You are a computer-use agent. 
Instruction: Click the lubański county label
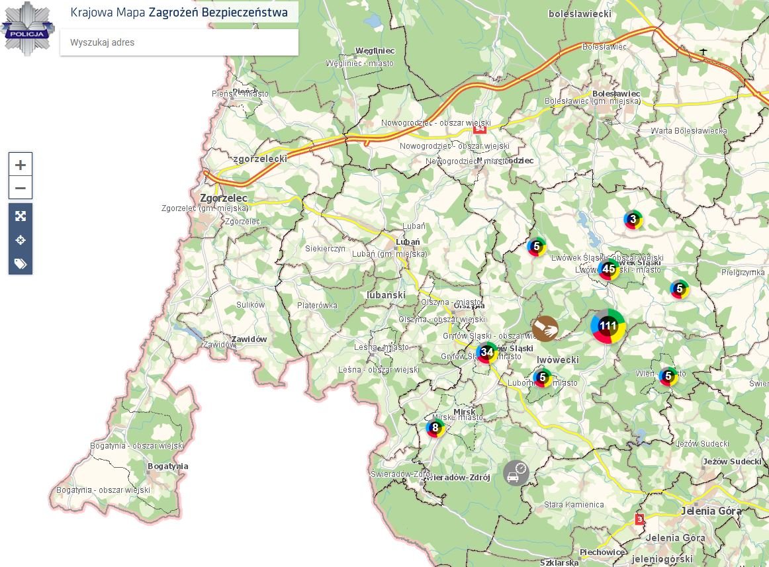(386, 295)
